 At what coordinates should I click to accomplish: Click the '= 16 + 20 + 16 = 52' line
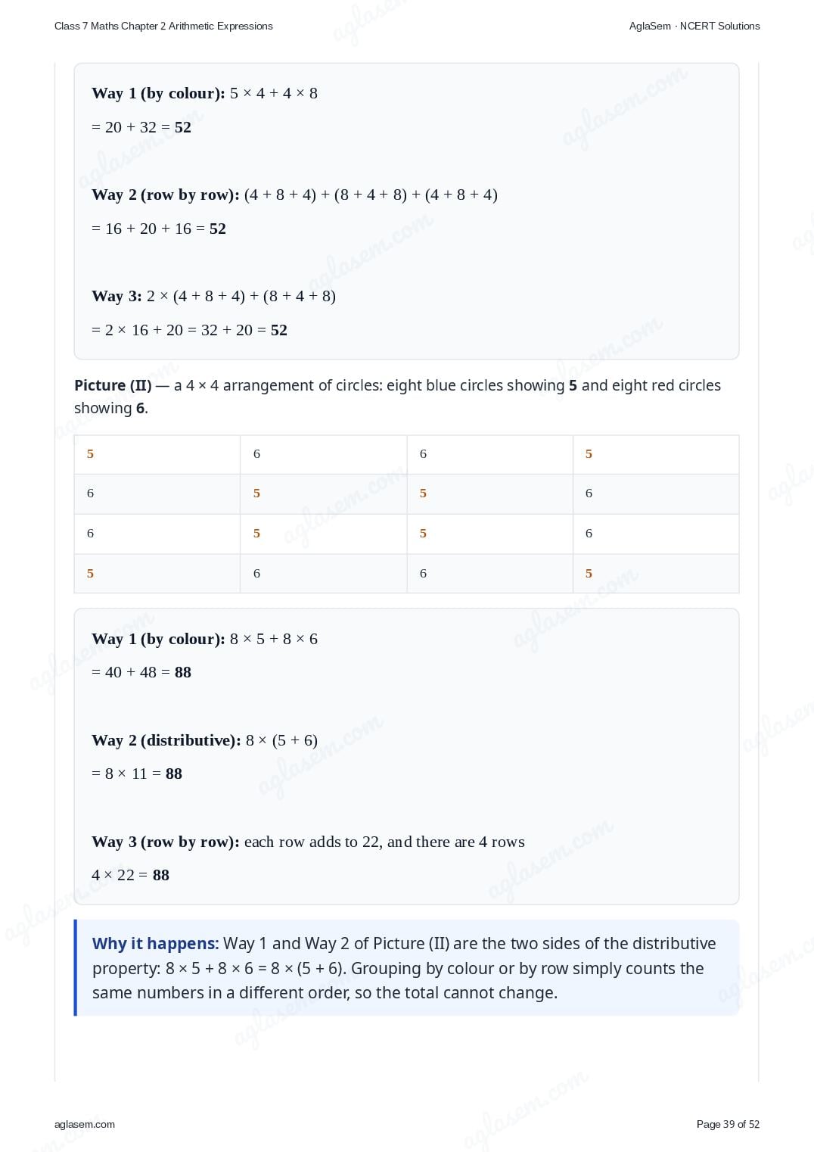pyautogui.click(x=159, y=229)
